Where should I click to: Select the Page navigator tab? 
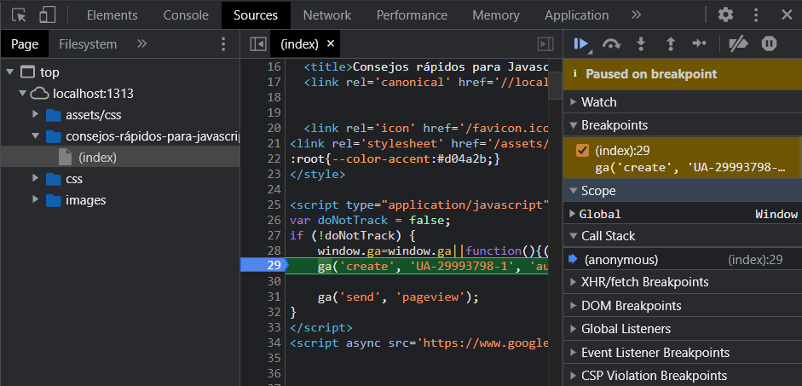(x=25, y=44)
